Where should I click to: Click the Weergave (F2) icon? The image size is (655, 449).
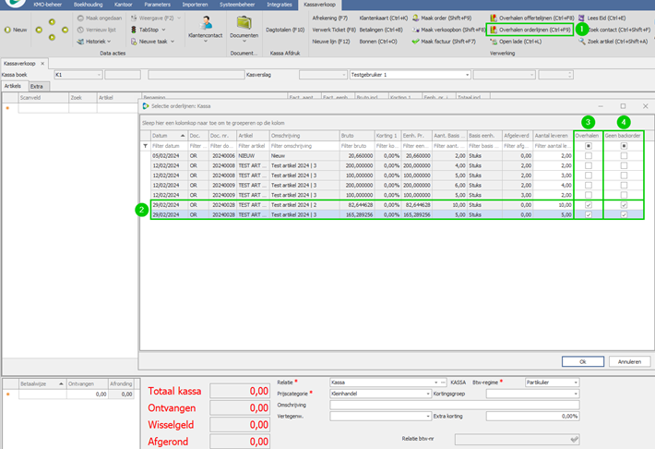134,18
